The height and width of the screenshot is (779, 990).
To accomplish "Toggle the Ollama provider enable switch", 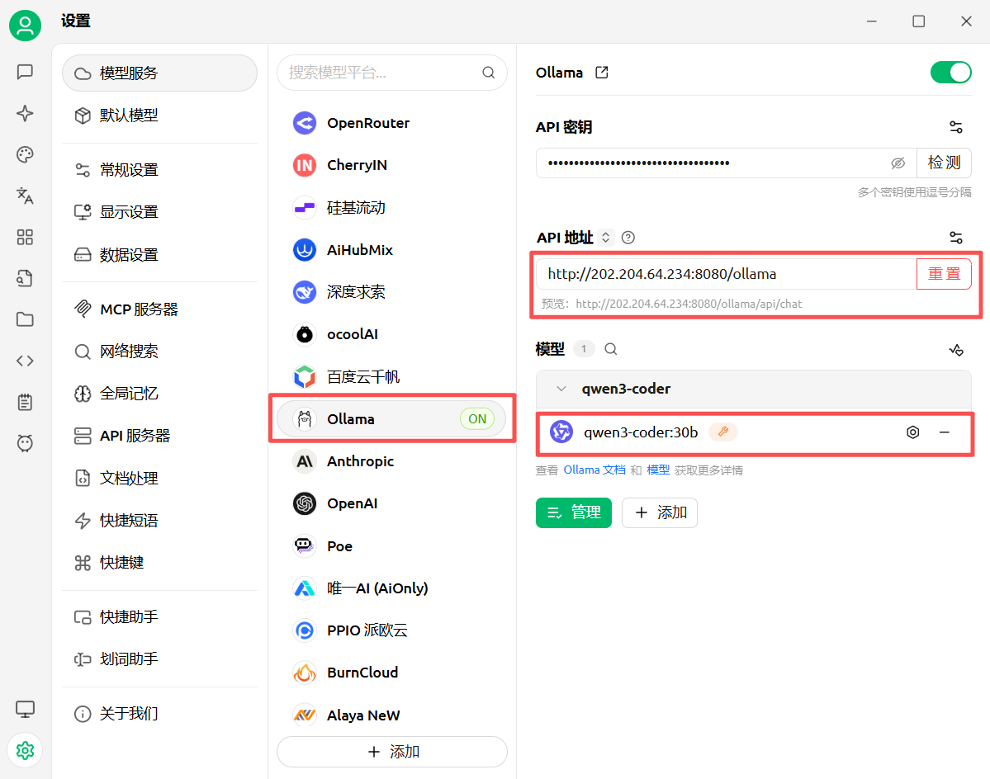I will click(x=950, y=73).
